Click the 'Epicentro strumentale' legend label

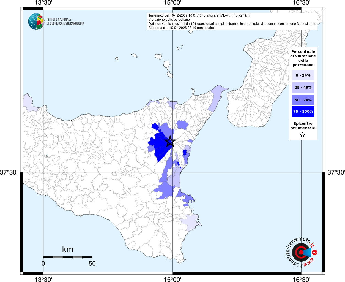[x=303, y=126]
